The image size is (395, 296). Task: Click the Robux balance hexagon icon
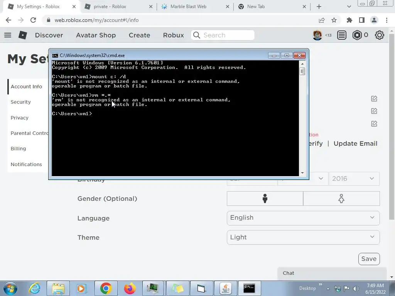[357, 35]
